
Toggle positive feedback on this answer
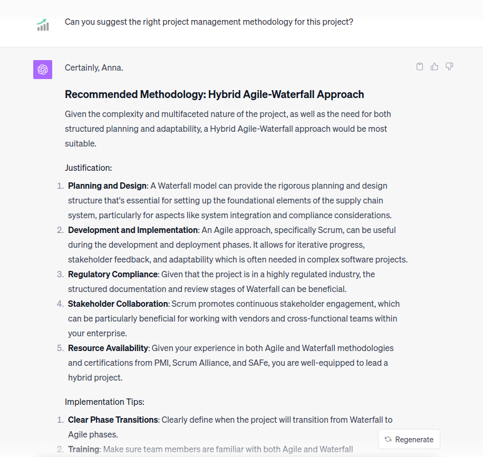pyautogui.click(x=434, y=66)
